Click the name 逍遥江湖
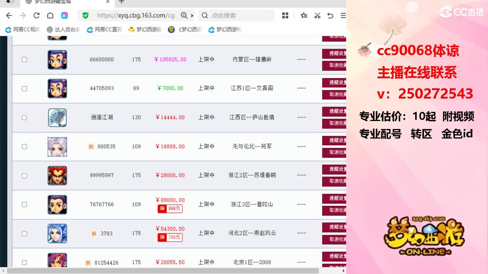This screenshot has height=274, width=488. [x=102, y=118]
